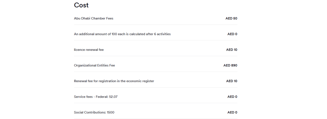The image size is (327, 119).
Task: Select the Organizational Entities Fee label
Action: click(x=95, y=65)
